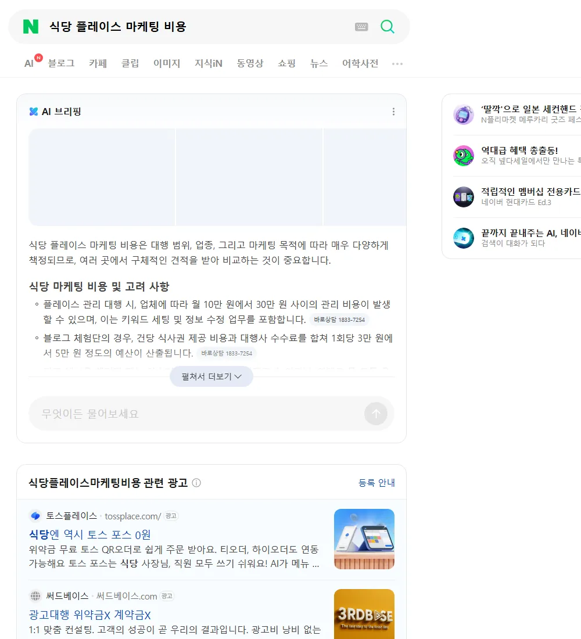Click the 현대카드 promo round icon

tap(464, 197)
